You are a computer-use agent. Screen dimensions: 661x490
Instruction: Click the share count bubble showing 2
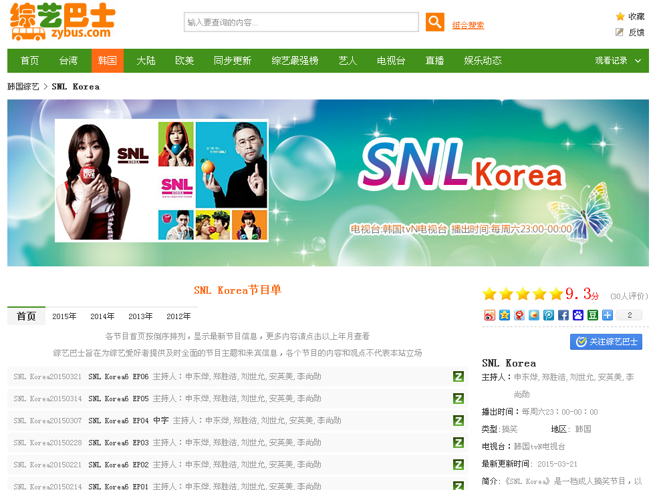tap(629, 315)
